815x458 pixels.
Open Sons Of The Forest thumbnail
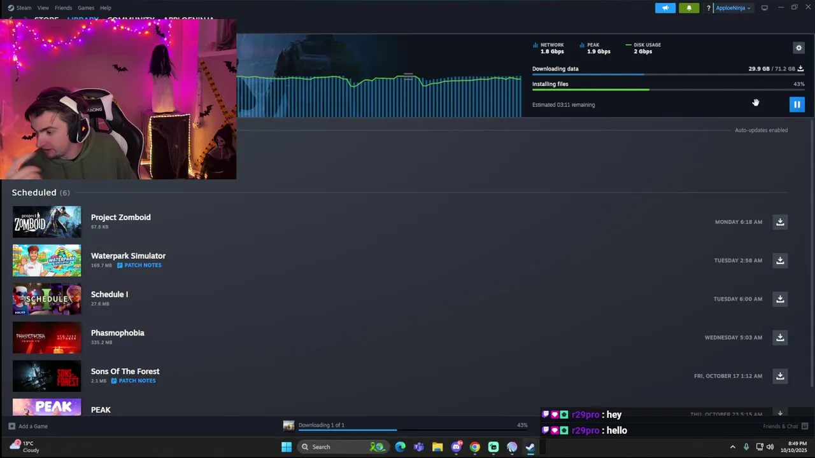point(46,376)
